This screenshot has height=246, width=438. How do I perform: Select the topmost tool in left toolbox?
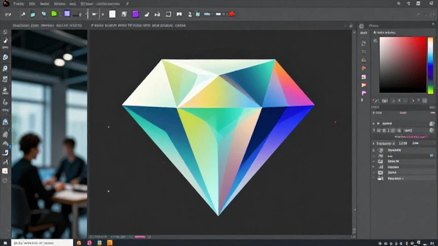5,32
